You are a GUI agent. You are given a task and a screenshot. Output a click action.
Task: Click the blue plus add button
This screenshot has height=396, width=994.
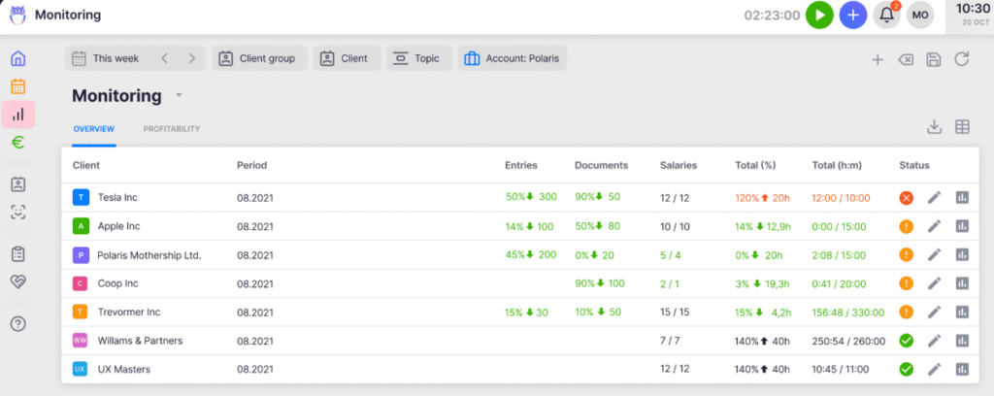[853, 16]
